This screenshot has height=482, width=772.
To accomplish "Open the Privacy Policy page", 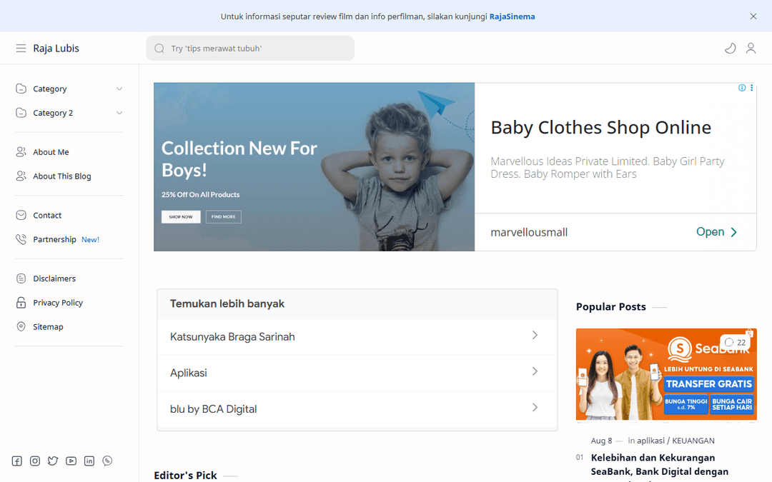I will pyautogui.click(x=58, y=303).
